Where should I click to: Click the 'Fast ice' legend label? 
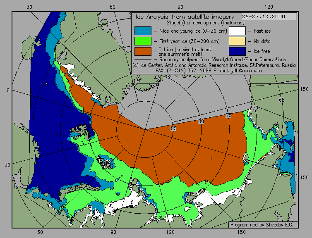pos(262,31)
